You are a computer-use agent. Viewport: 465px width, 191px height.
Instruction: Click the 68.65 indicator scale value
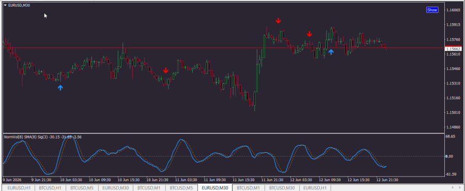tap(451, 136)
